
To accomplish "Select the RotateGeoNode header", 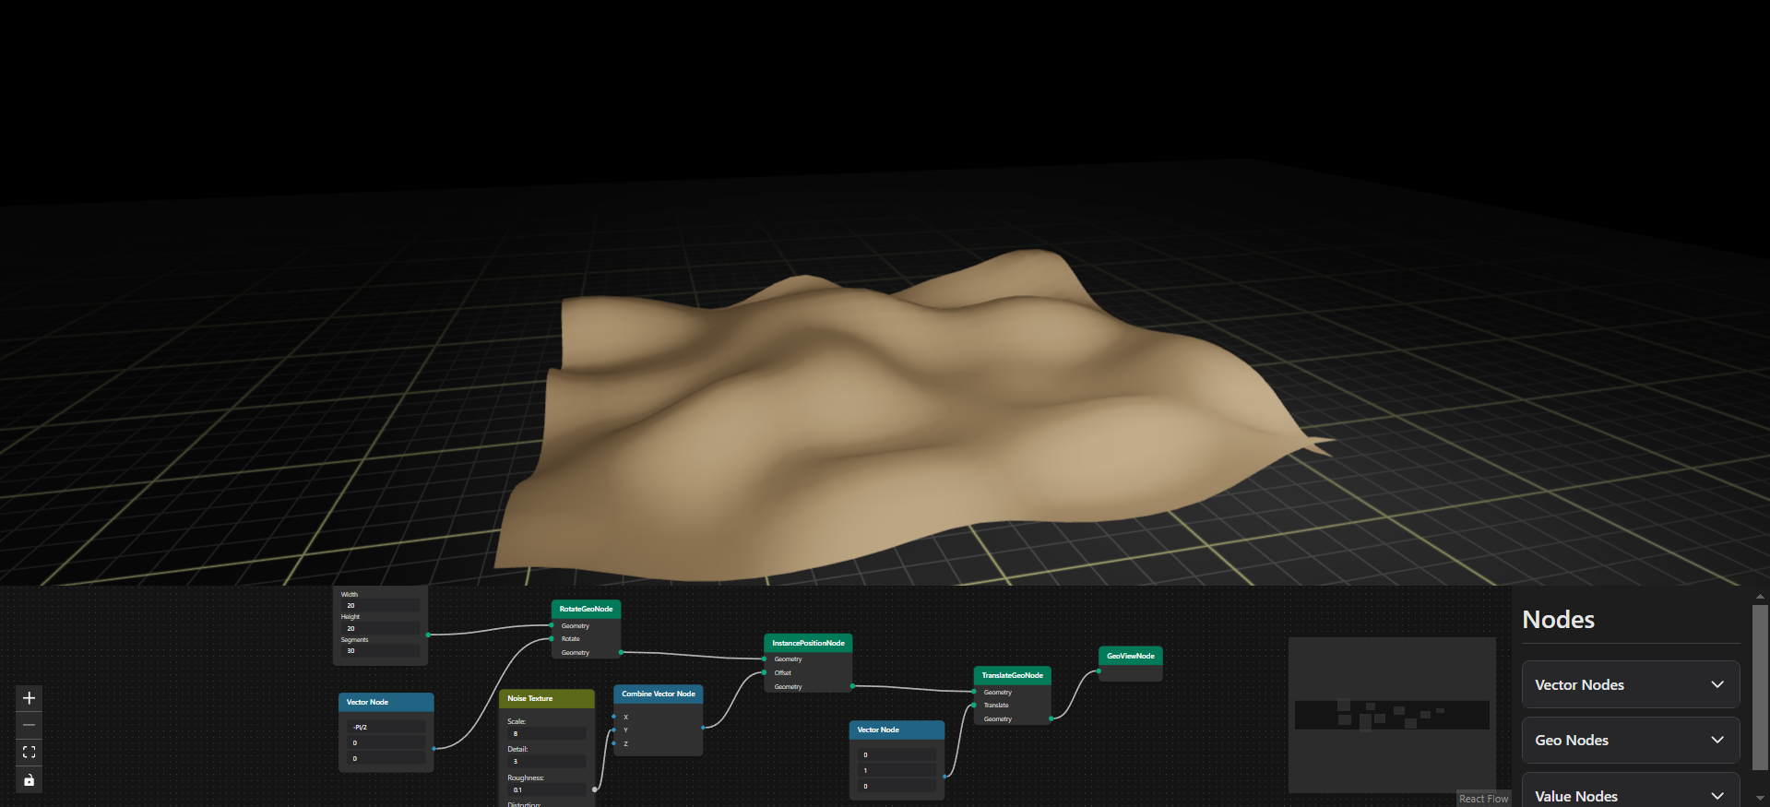I will [586, 609].
